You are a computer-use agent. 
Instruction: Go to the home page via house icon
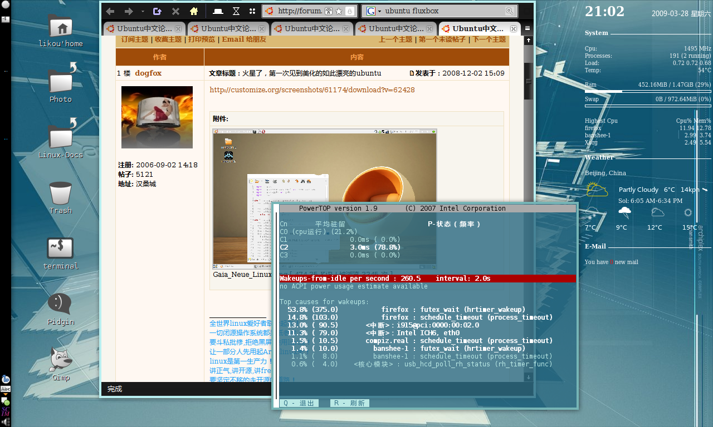point(194,11)
